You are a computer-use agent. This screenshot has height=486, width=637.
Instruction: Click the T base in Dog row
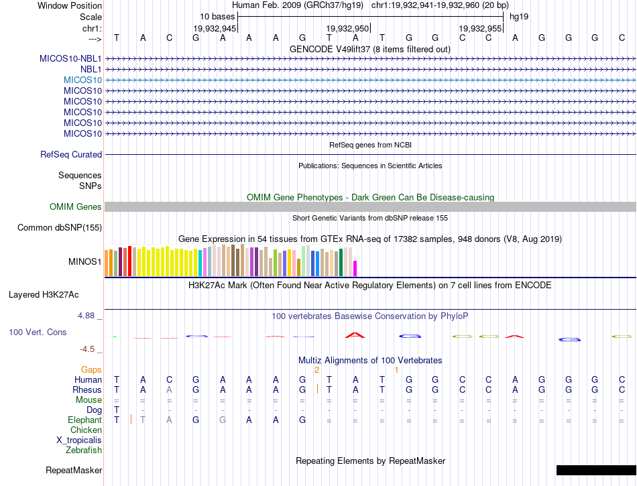click(117, 410)
